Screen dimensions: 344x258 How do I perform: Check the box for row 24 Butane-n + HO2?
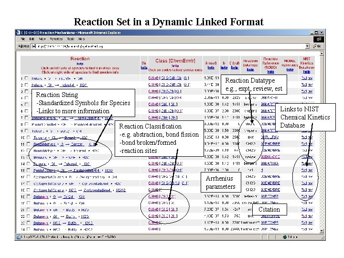click(x=28, y=229)
